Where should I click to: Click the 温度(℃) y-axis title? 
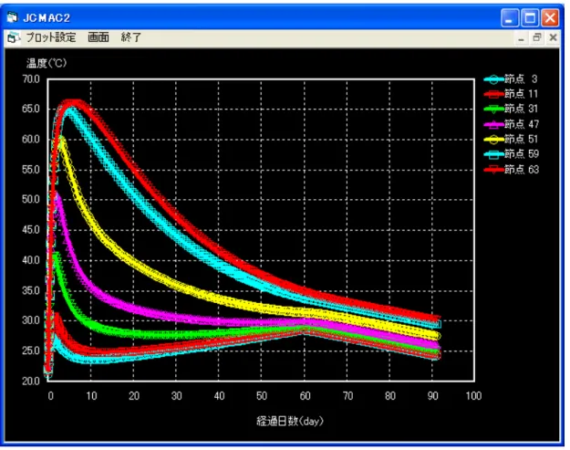47,63
